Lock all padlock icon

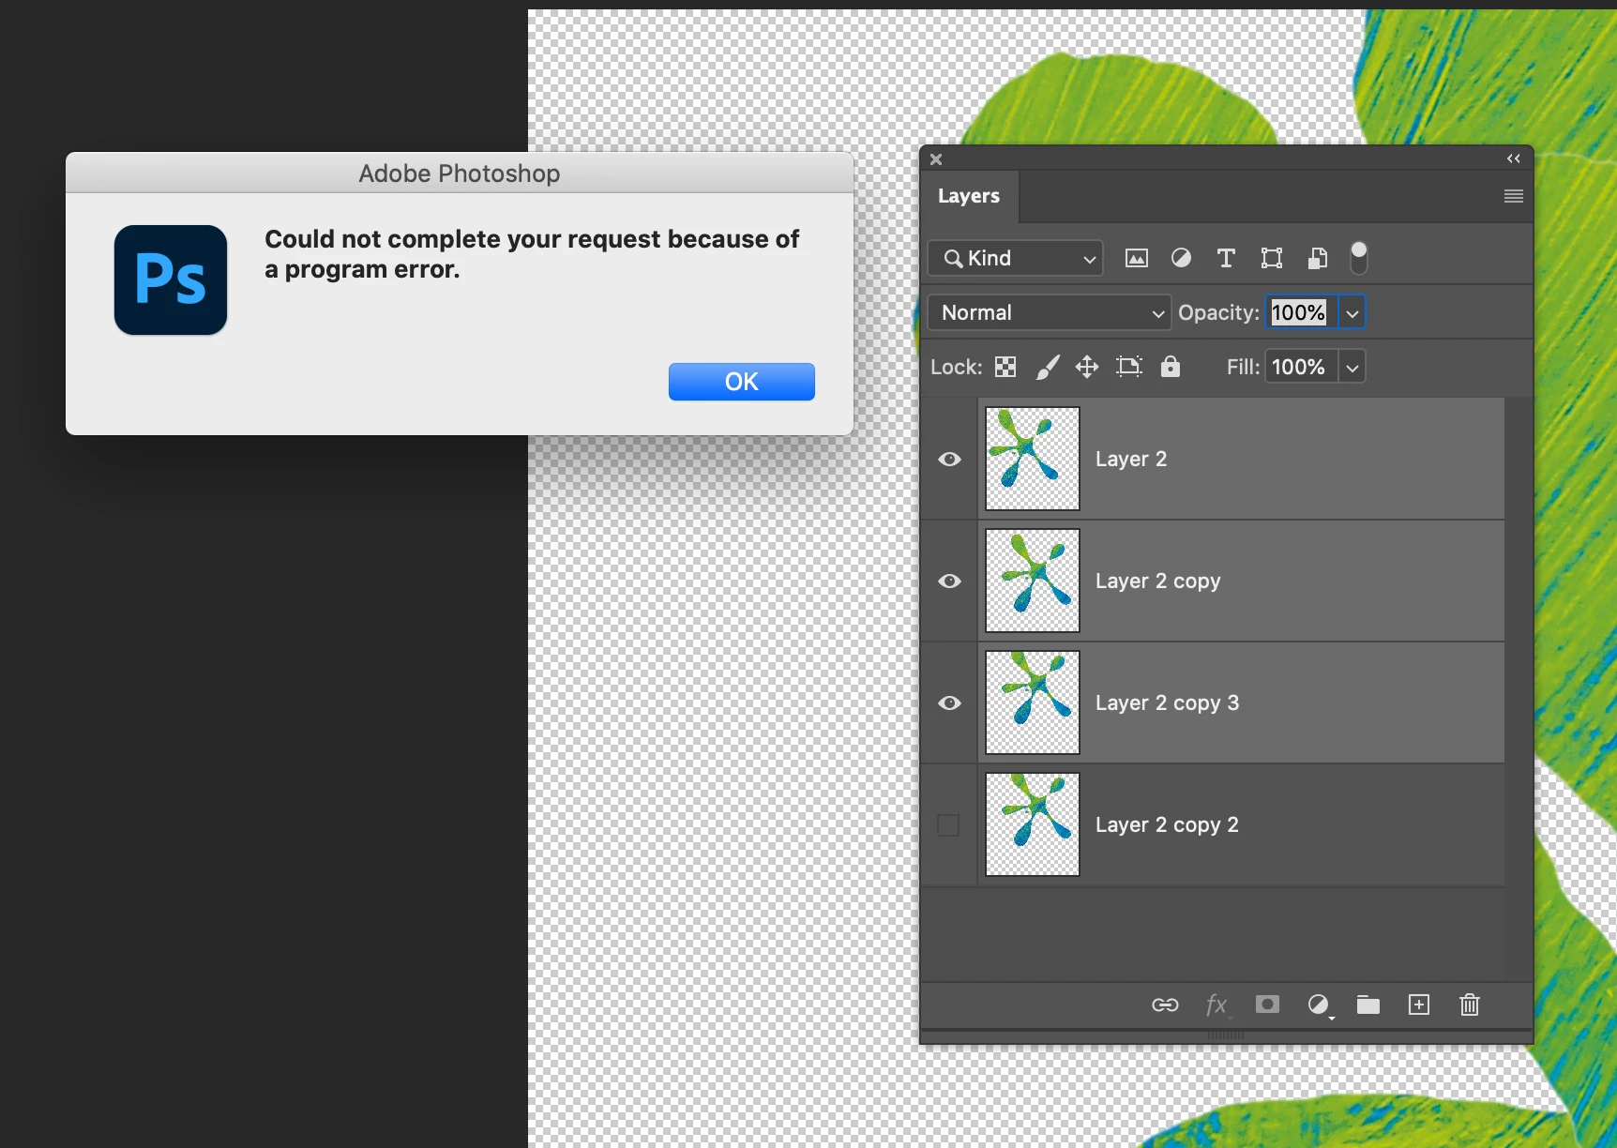pyautogui.click(x=1170, y=366)
